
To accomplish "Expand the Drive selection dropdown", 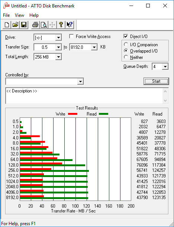I will click(x=58, y=38).
